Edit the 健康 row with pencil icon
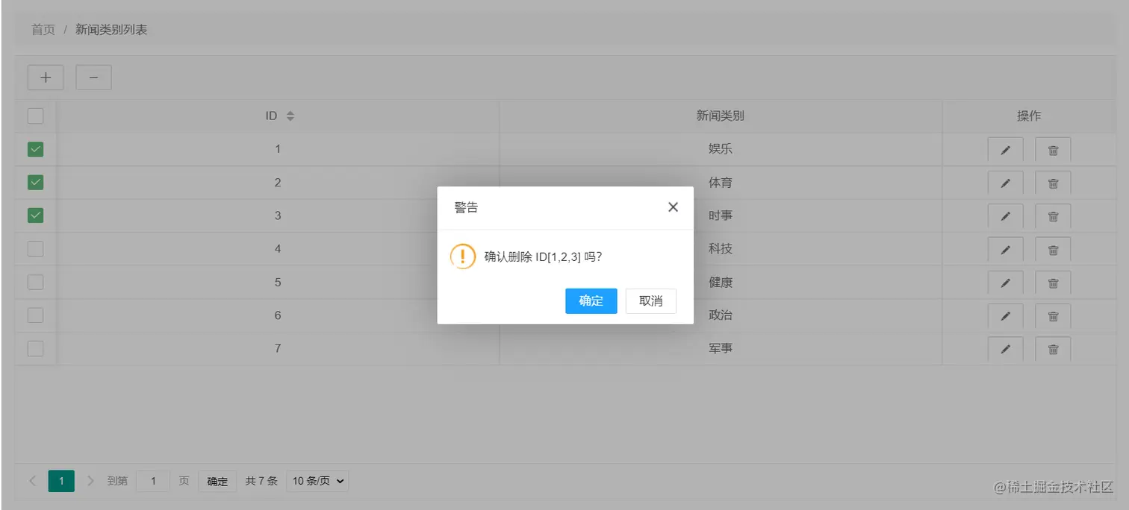 (1005, 283)
